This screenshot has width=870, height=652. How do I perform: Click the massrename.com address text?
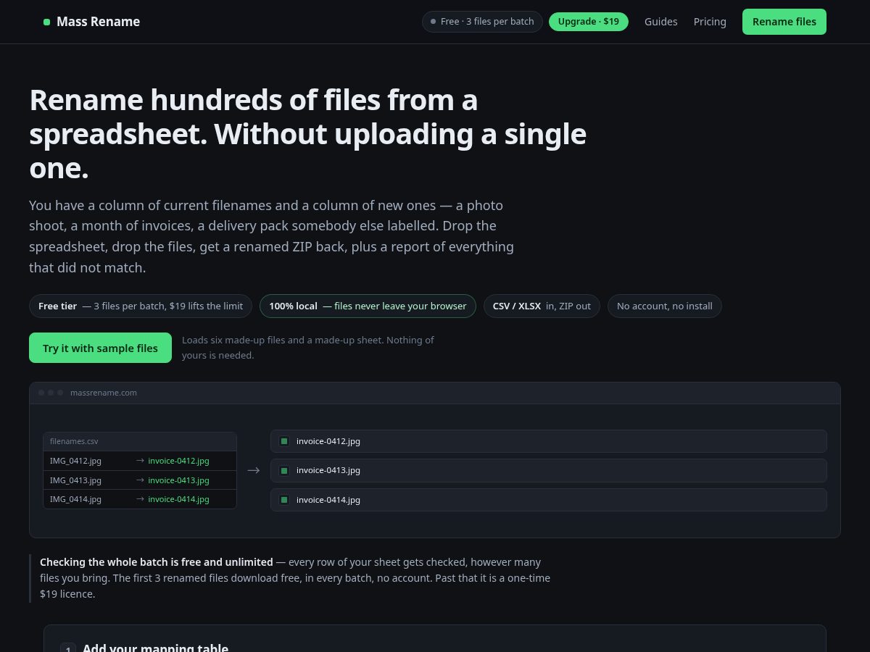104,393
